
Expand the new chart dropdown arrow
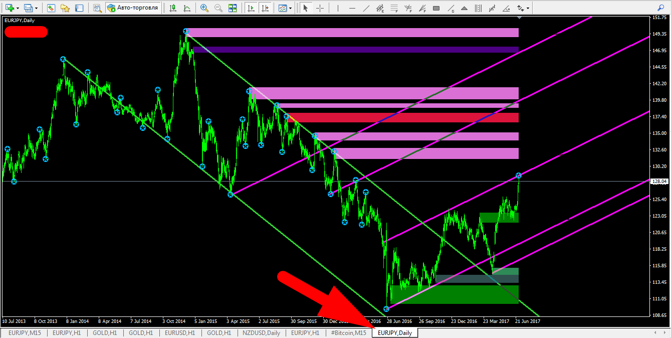(x=18, y=8)
